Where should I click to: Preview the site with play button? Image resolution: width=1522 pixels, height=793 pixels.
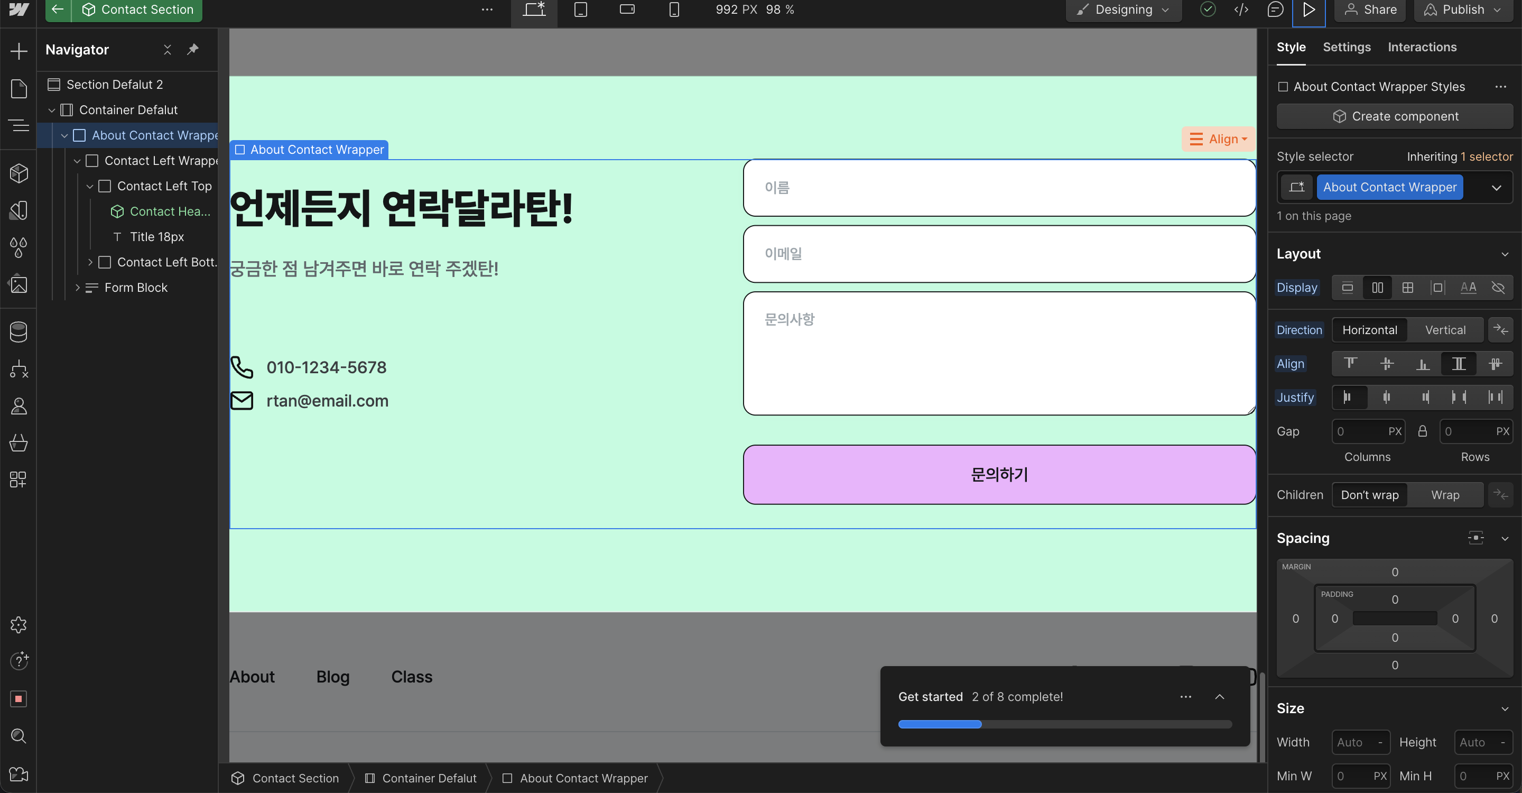click(x=1308, y=10)
